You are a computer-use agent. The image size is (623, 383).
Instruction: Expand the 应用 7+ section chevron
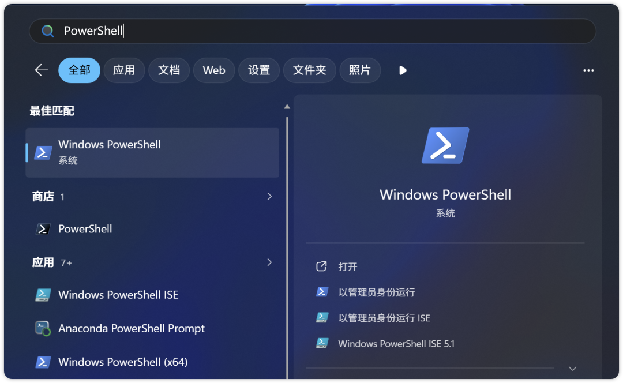pyautogui.click(x=269, y=262)
